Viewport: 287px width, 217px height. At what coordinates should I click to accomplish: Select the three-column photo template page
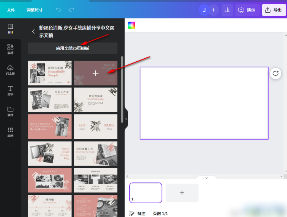pyautogui.click(x=95, y=180)
